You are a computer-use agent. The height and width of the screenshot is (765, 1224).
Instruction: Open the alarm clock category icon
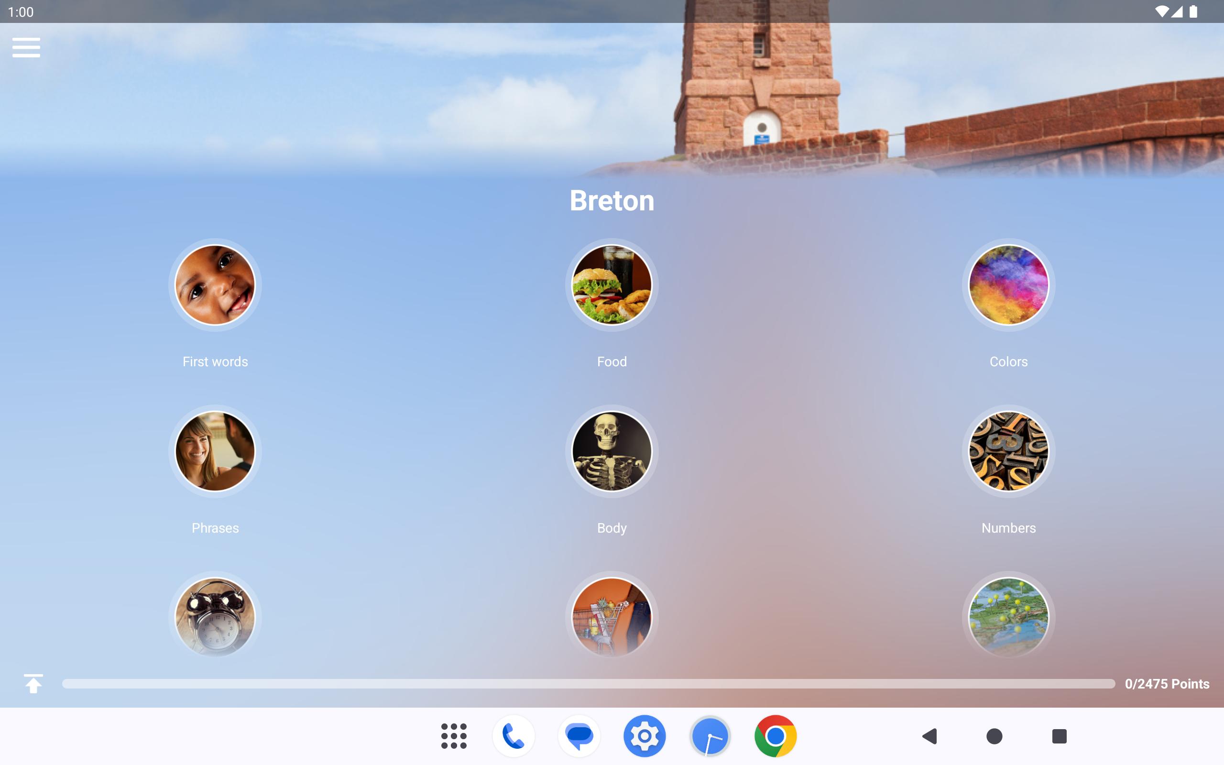point(215,617)
